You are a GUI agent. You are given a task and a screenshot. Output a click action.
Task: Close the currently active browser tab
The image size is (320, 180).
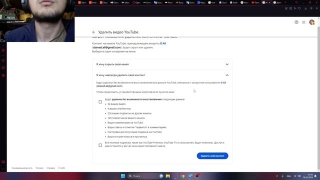269,2
